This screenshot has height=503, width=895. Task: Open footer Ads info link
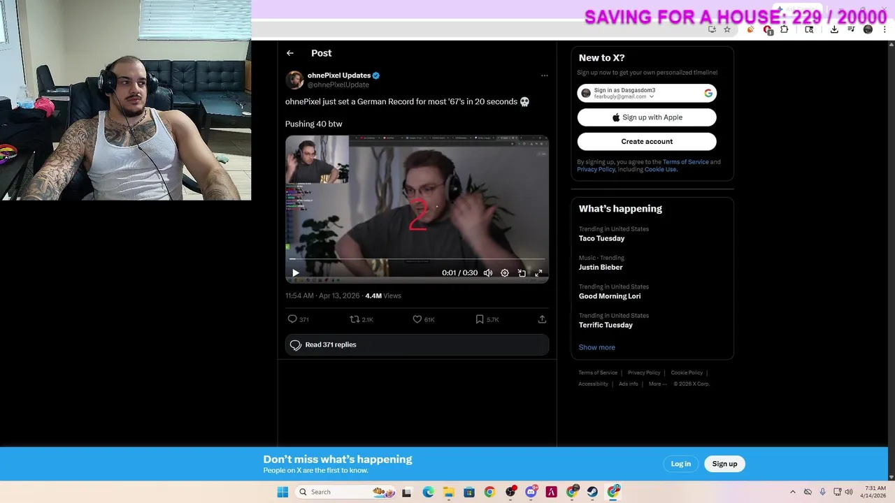(629, 384)
